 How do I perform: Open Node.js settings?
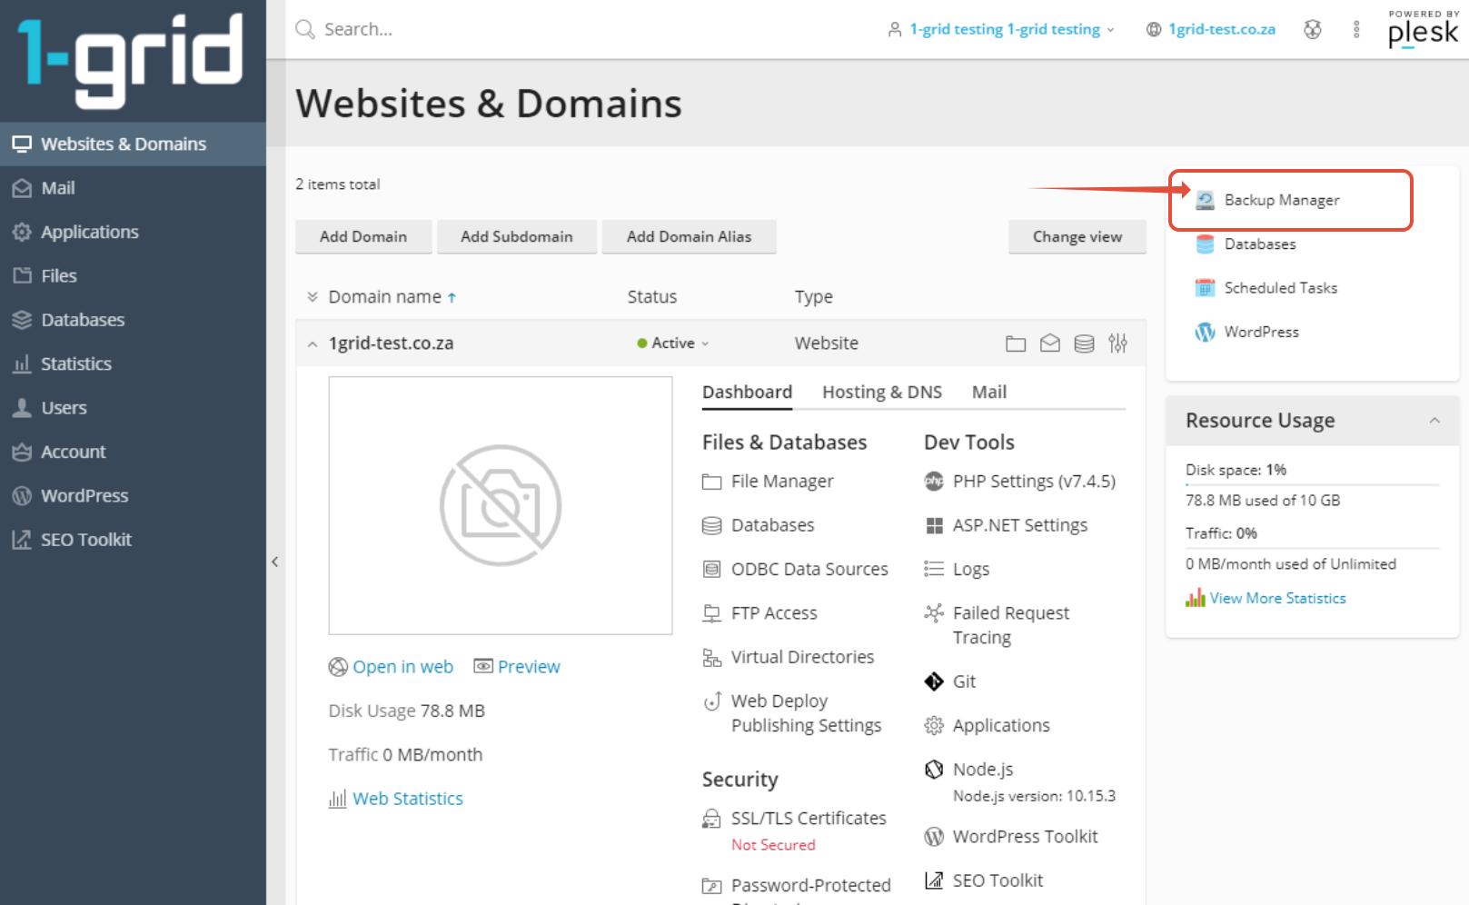[968, 770]
